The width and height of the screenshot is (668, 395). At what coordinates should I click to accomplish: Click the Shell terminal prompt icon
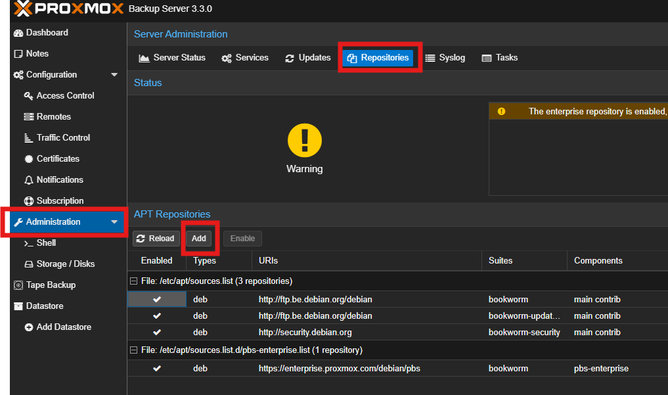click(28, 243)
